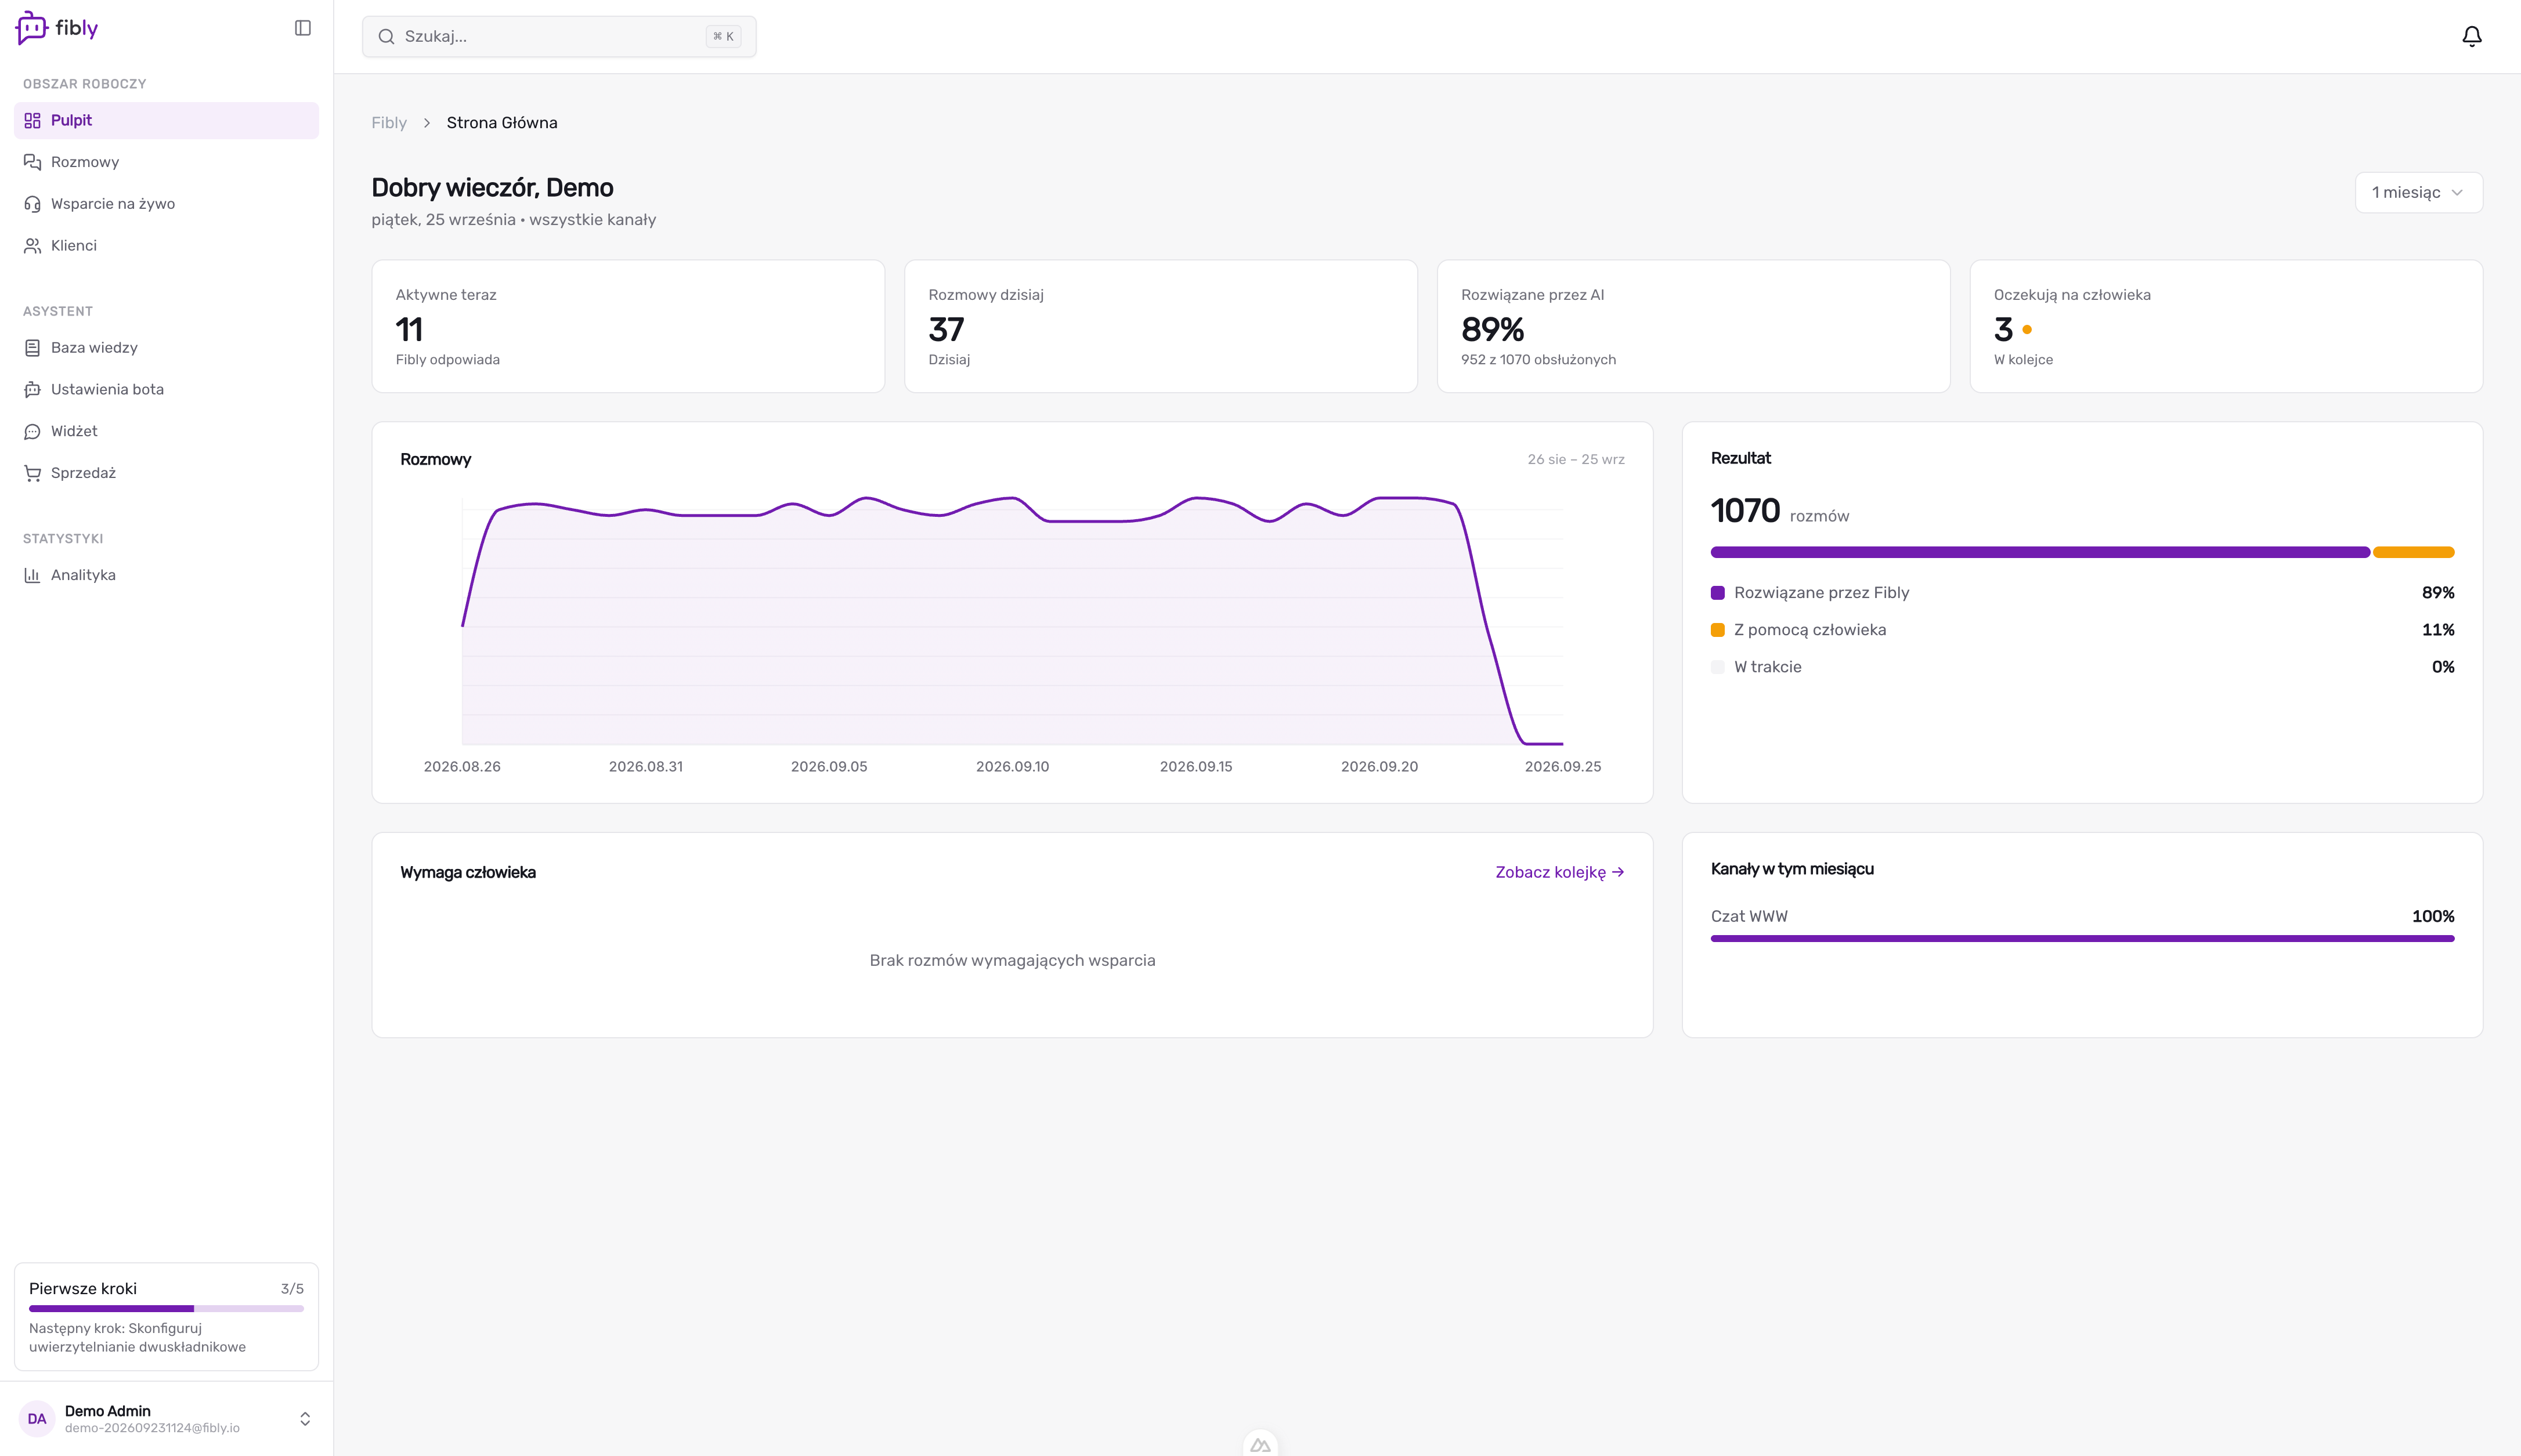Click the Fibly breadcrumb link
This screenshot has height=1456, width=2521.
[x=388, y=123]
